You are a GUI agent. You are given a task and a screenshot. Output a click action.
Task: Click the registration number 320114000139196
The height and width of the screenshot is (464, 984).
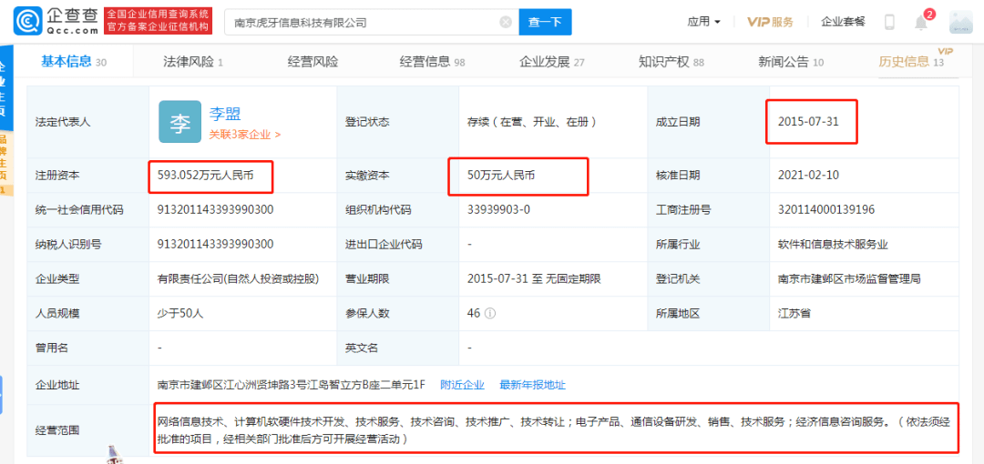pyautogui.click(x=825, y=209)
